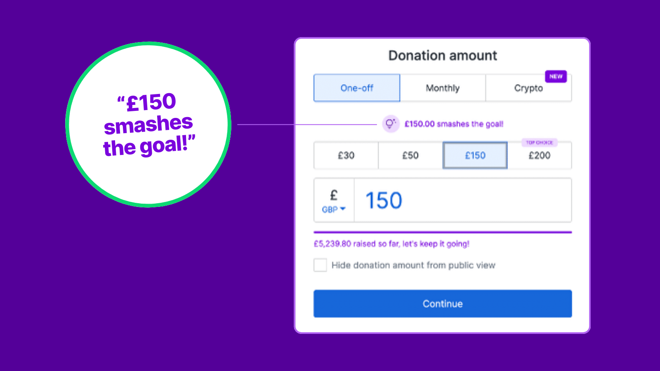Select the £200 donation option

pos(540,155)
